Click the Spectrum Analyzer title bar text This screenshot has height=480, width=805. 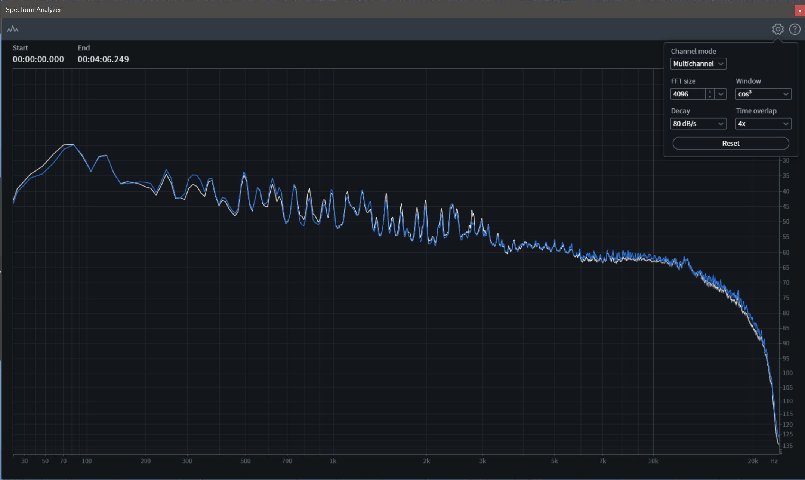[34, 10]
